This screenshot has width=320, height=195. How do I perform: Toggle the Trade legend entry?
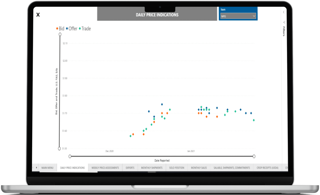(x=85, y=29)
